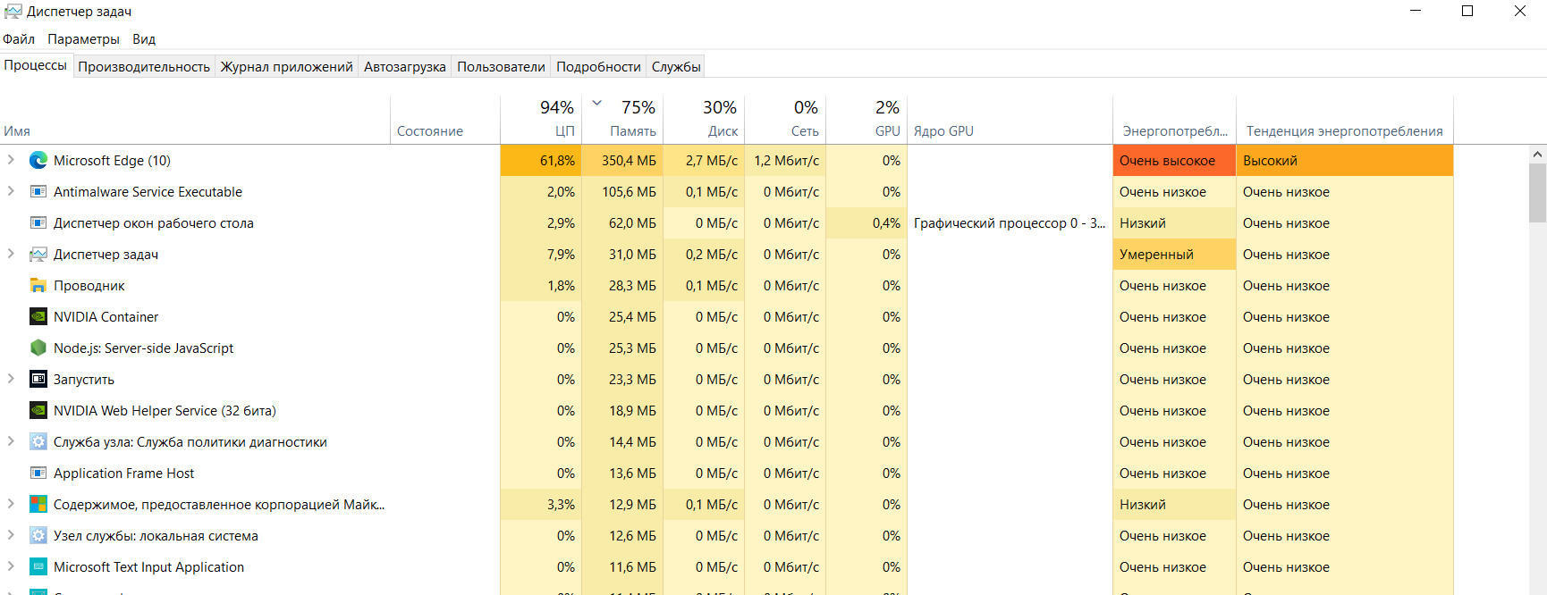This screenshot has width=1547, height=595.
Task: Click the 2,7 МБ/с disk cell
Action: [x=704, y=161]
